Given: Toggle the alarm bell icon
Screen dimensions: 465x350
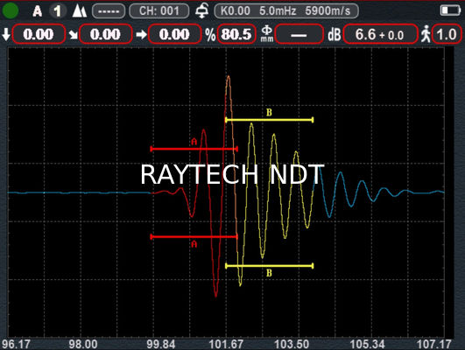Looking at the screenshot, I should pyautogui.click(x=202, y=11).
